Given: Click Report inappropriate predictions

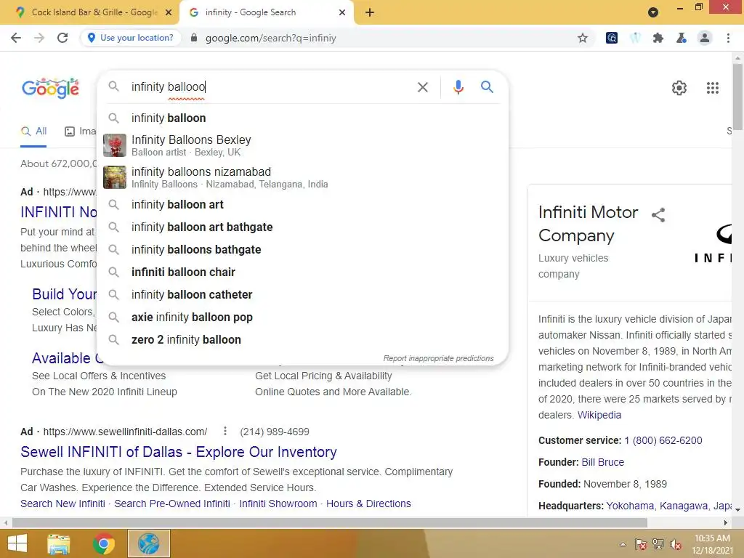Looking at the screenshot, I should [x=438, y=358].
